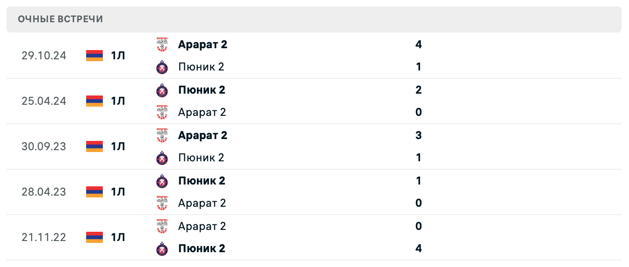Image resolution: width=629 pixels, height=267 pixels.
Task: Click the bold Pyunik 2 name in 28.04.23 match
Action: 201,181
